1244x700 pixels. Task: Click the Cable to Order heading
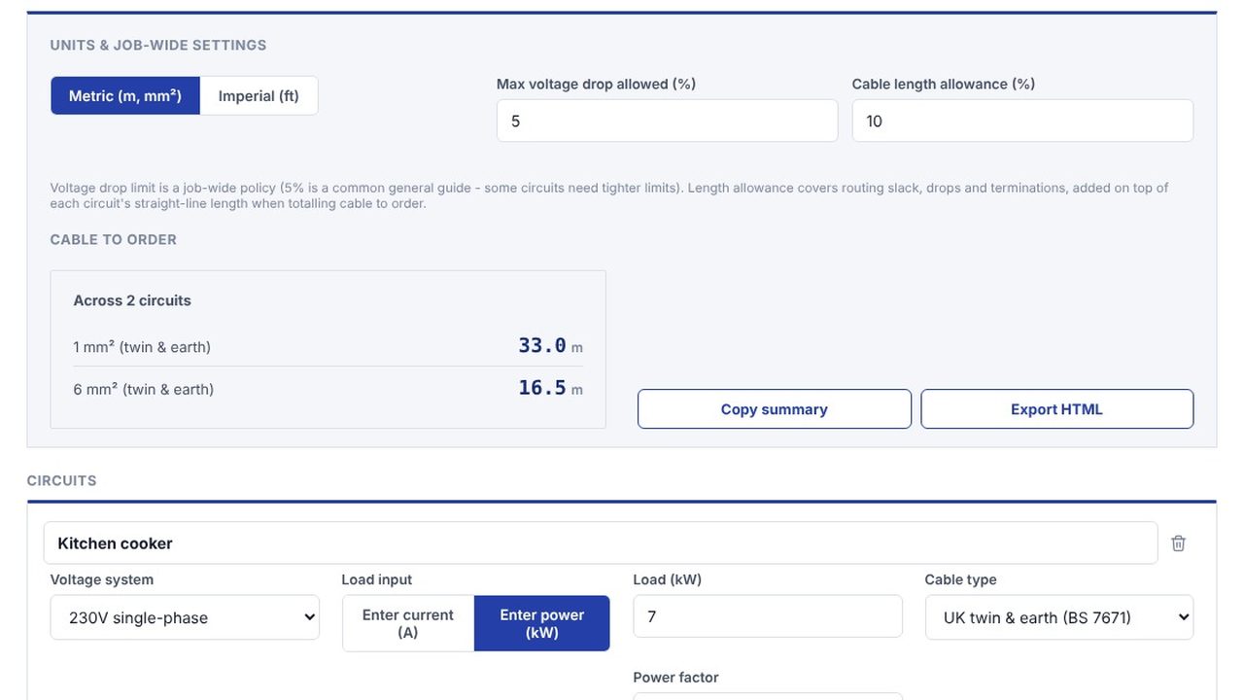point(114,239)
